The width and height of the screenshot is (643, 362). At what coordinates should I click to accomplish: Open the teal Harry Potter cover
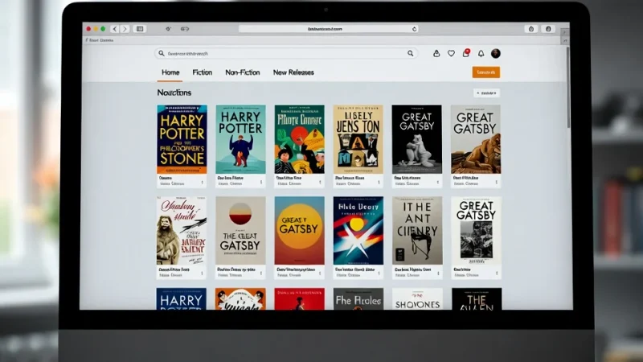[240, 139]
